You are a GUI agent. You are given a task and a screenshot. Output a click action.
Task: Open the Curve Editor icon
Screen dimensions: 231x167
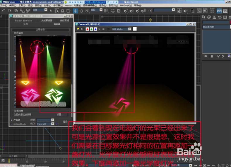coord(199,11)
